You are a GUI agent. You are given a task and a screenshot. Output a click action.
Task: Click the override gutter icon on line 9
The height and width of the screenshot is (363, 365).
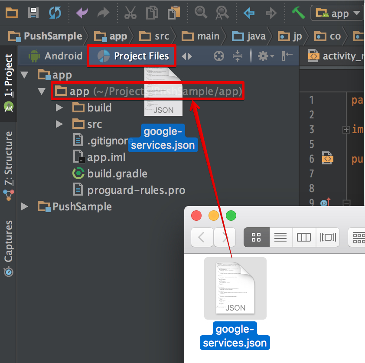point(326,202)
